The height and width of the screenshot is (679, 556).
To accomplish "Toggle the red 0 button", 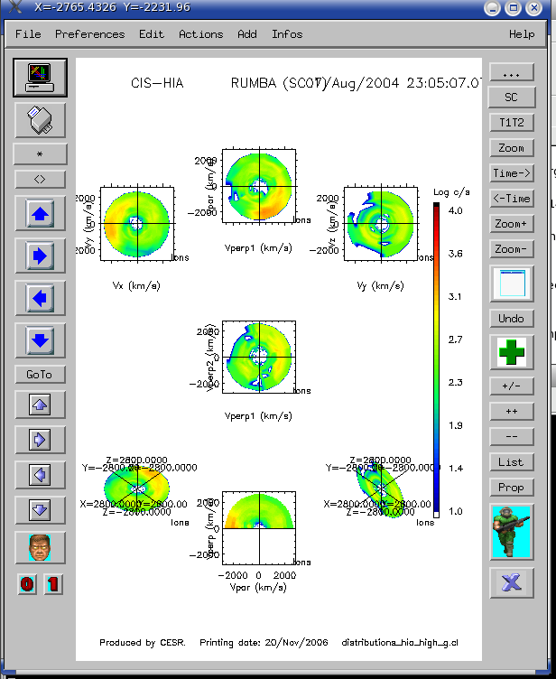I will coord(27,584).
